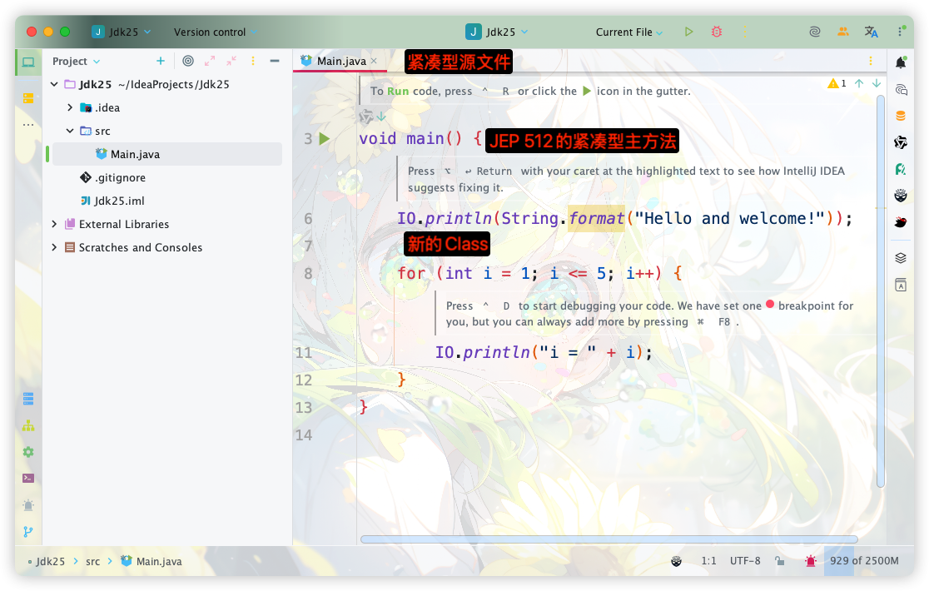
Task: Expand the .idea folder
Action: (70, 107)
